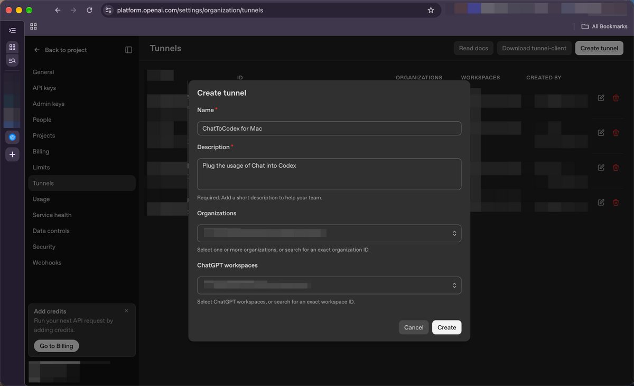Select the blue circular tab icon in left strip

[13, 137]
